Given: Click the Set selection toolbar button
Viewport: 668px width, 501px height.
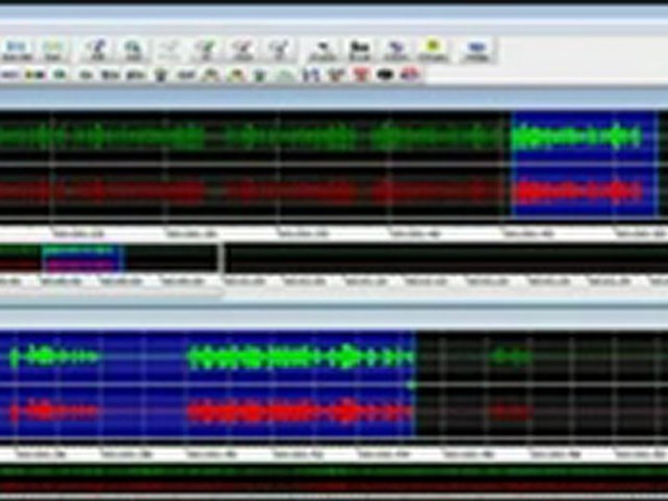Looking at the screenshot, I should (x=53, y=51).
